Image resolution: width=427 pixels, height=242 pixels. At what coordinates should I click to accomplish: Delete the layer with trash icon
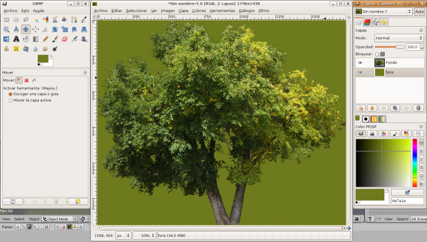[418, 108]
